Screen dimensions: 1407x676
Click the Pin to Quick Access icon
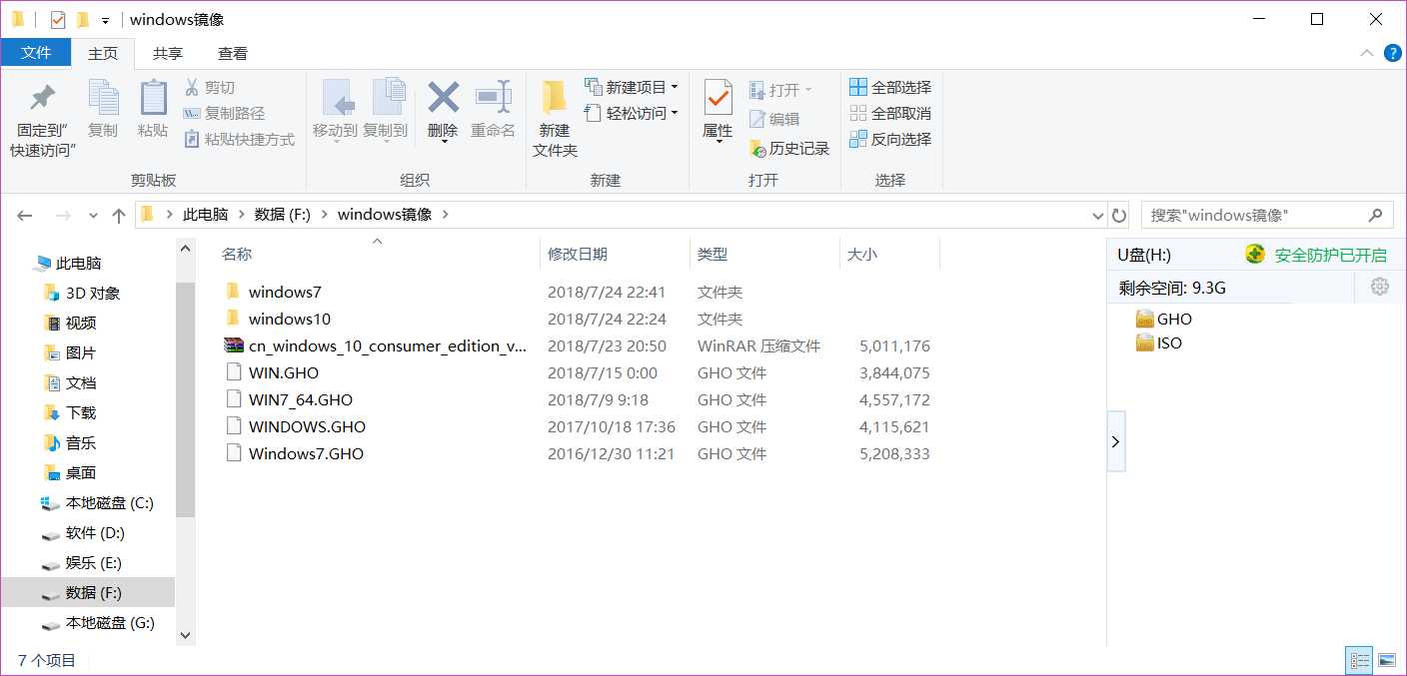click(x=43, y=100)
